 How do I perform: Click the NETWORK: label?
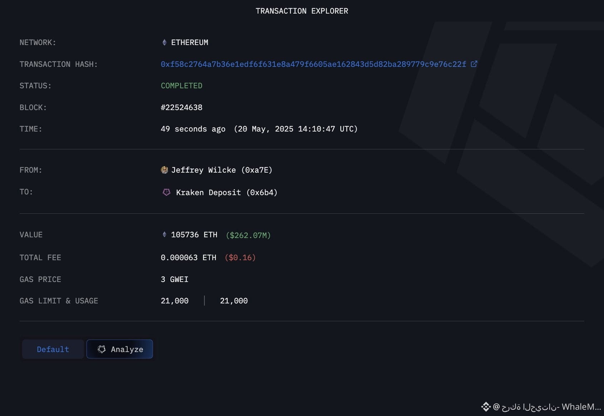point(38,43)
